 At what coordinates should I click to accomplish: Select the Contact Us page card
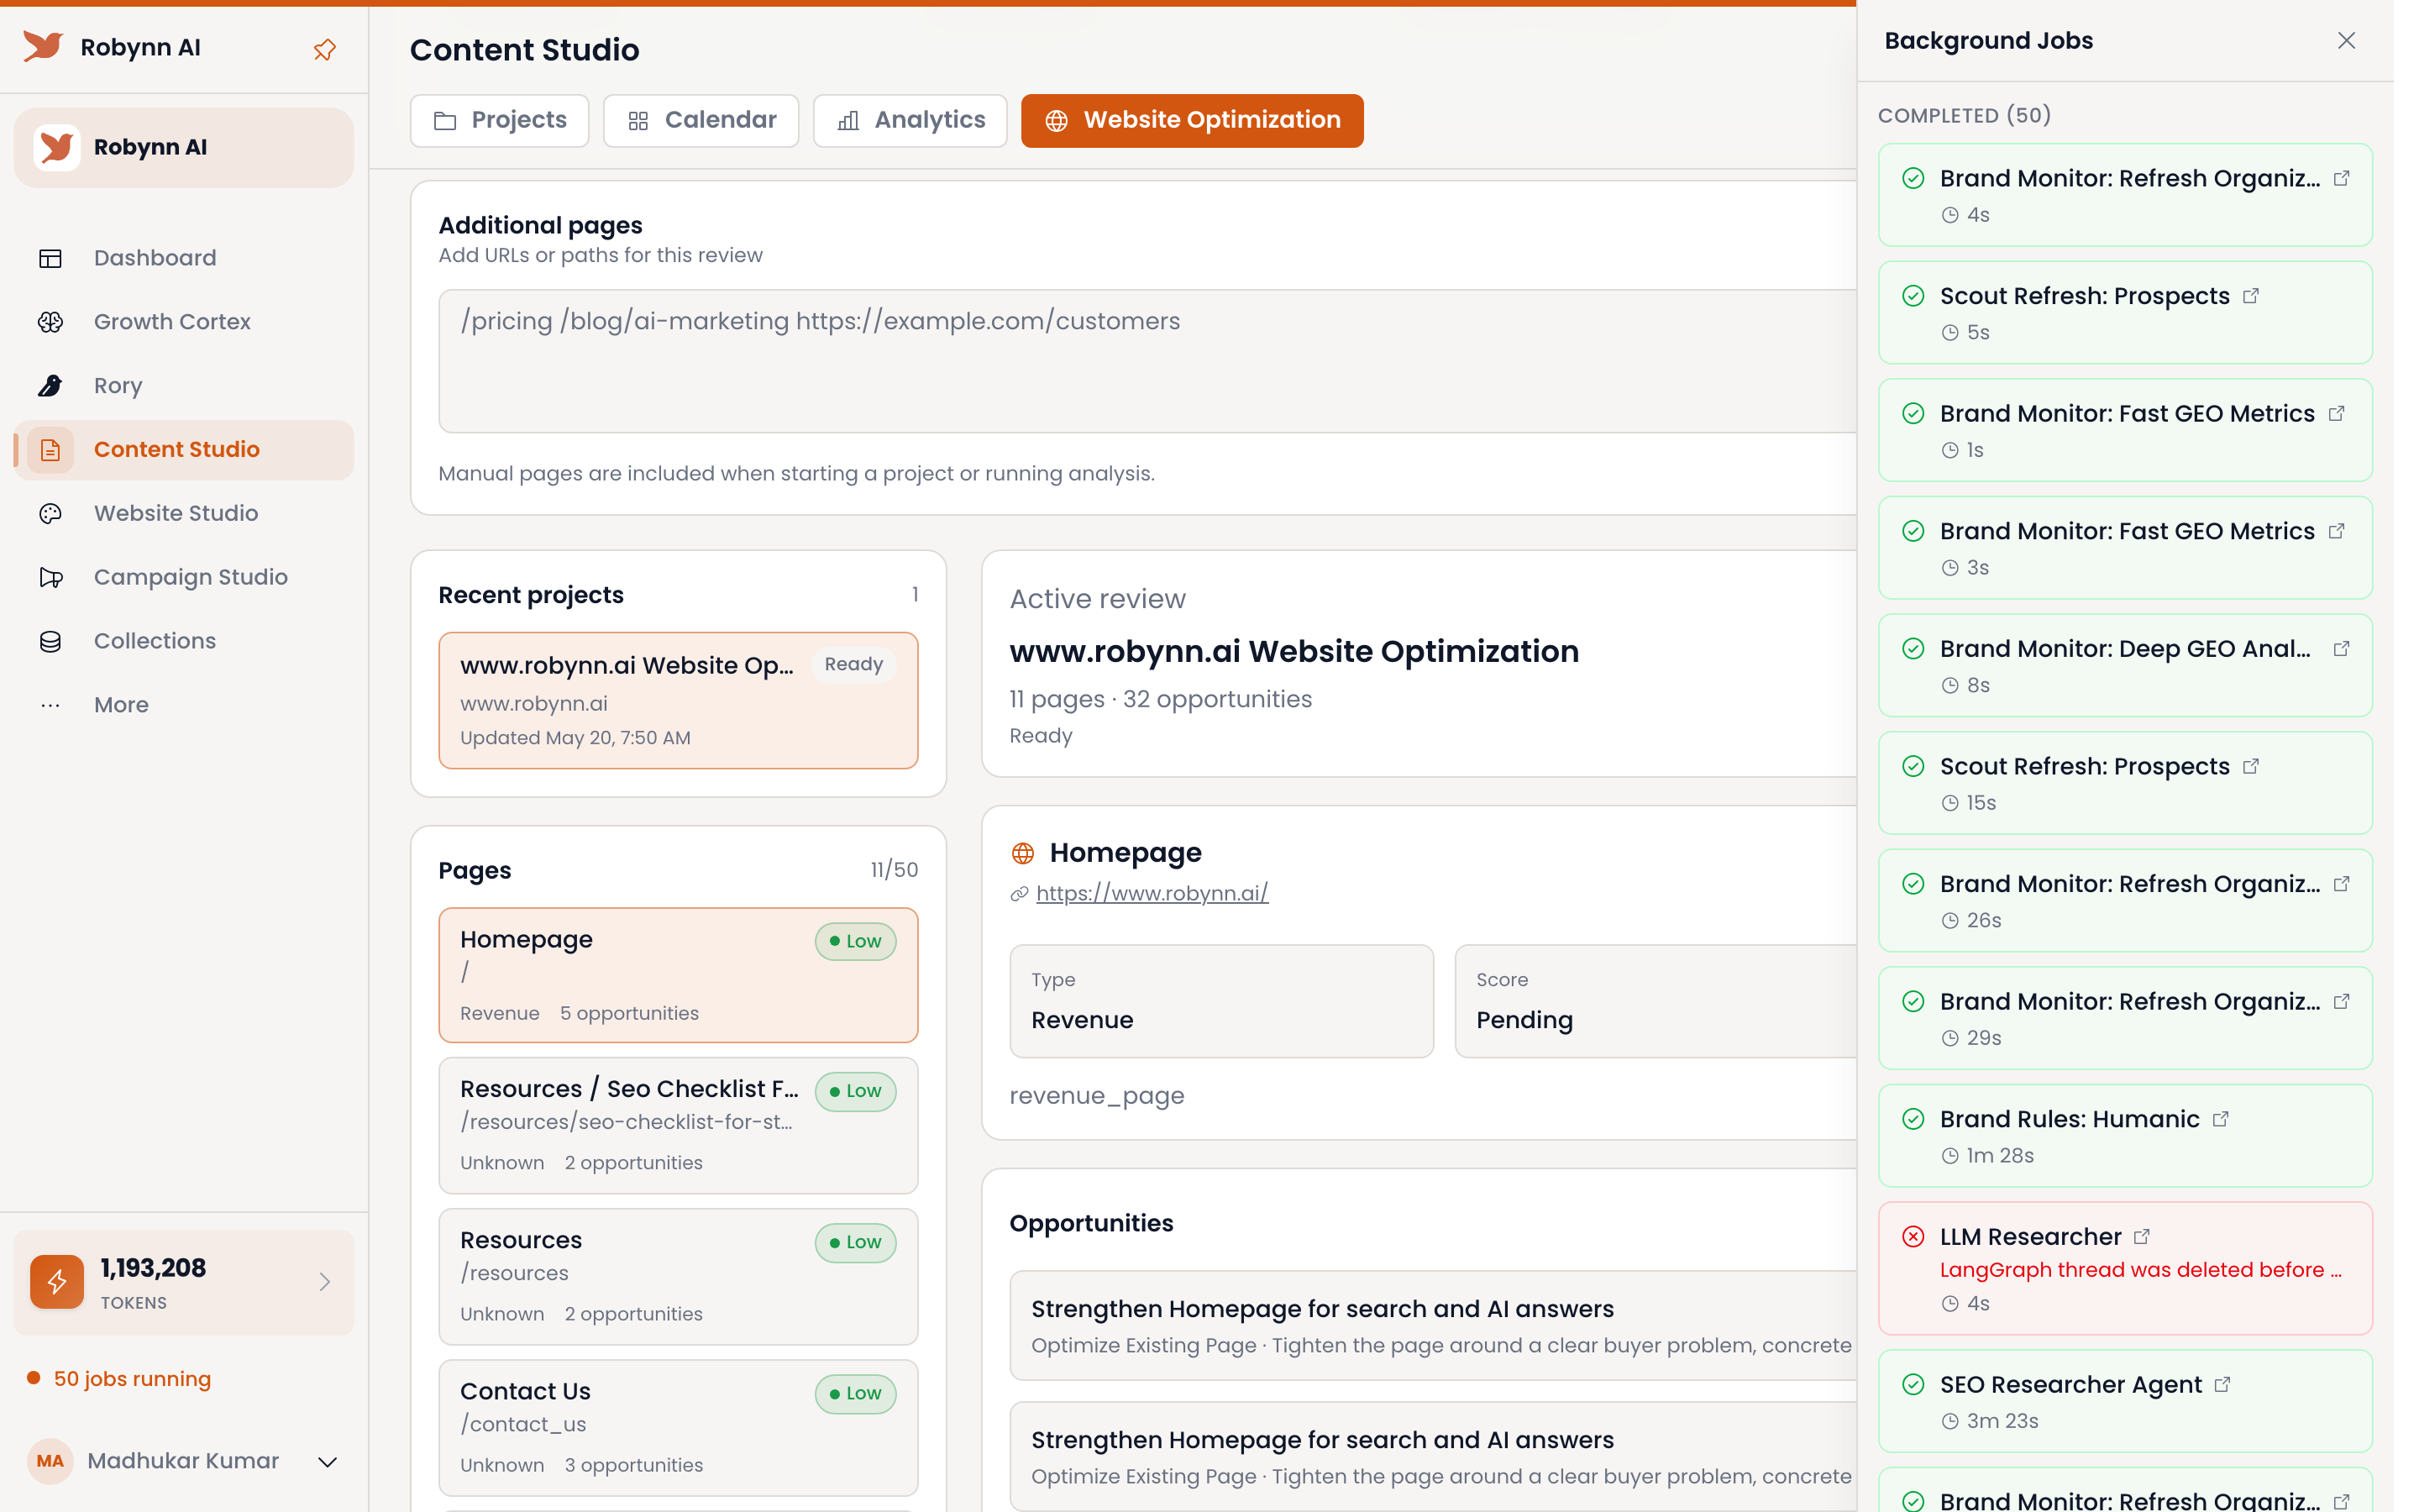[x=678, y=1427]
